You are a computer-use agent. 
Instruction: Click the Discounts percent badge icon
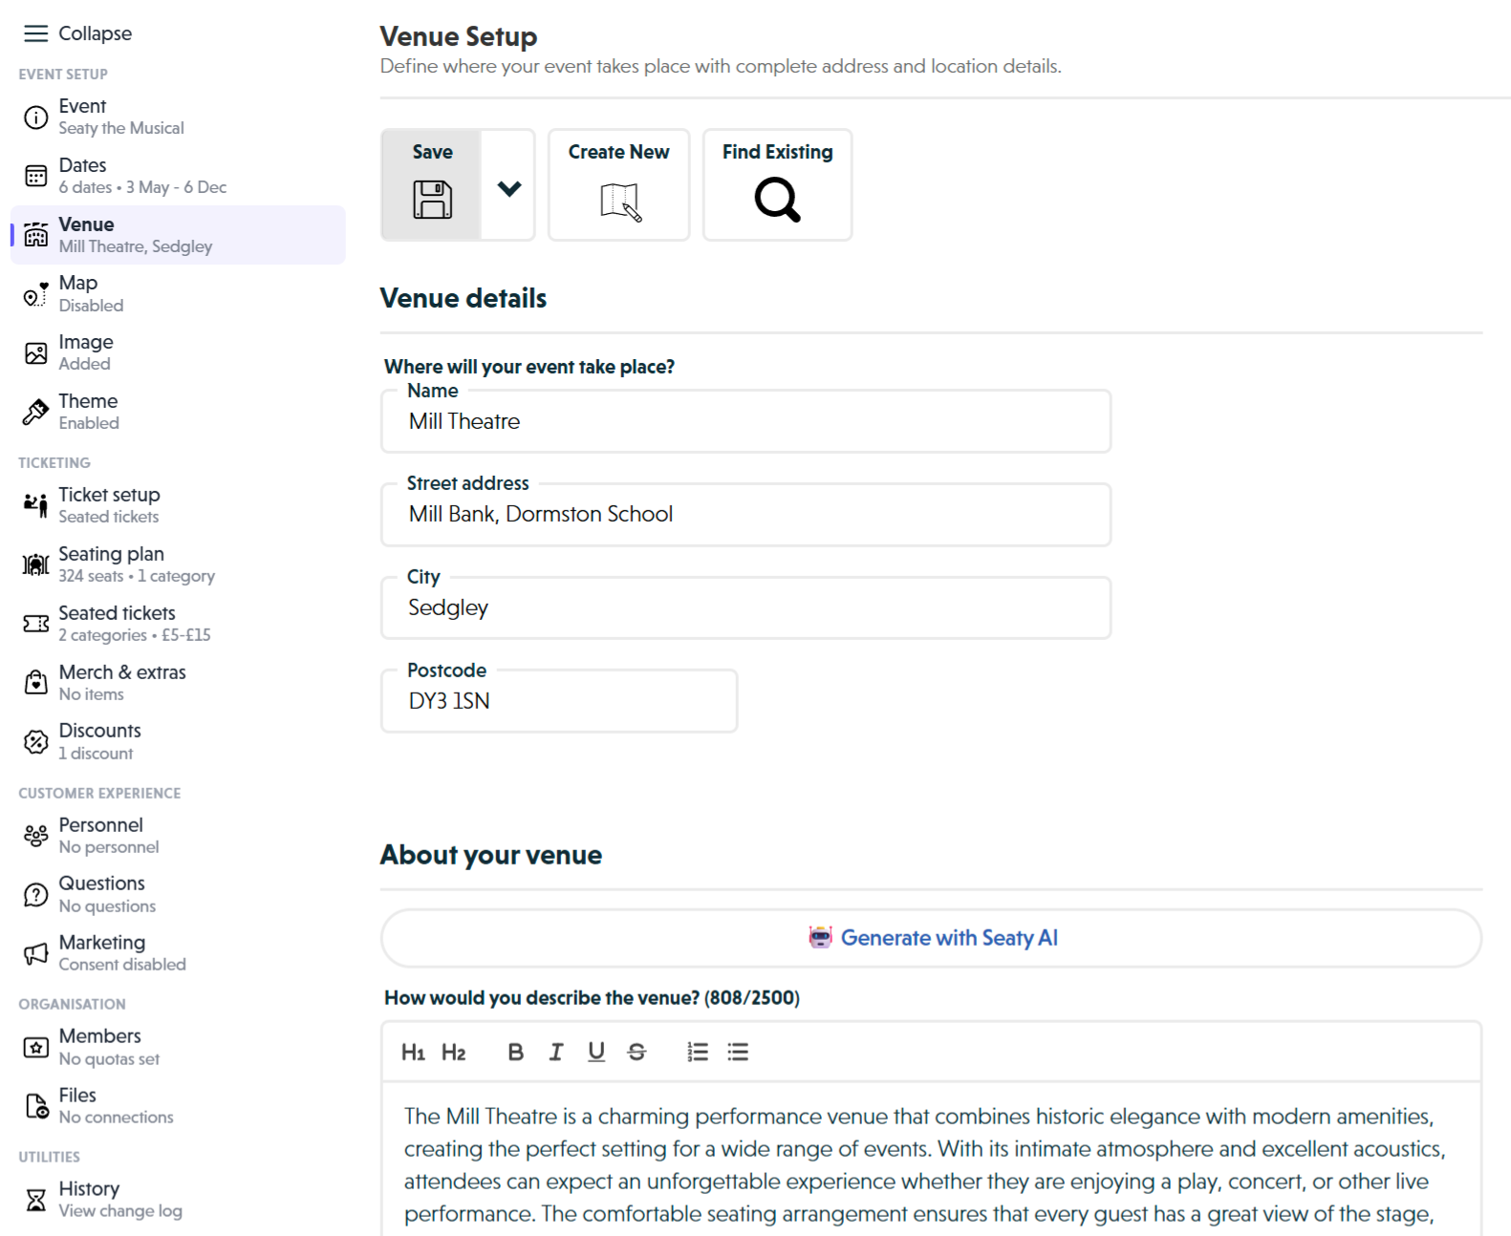pyautogui.click(x=35, y=741)
